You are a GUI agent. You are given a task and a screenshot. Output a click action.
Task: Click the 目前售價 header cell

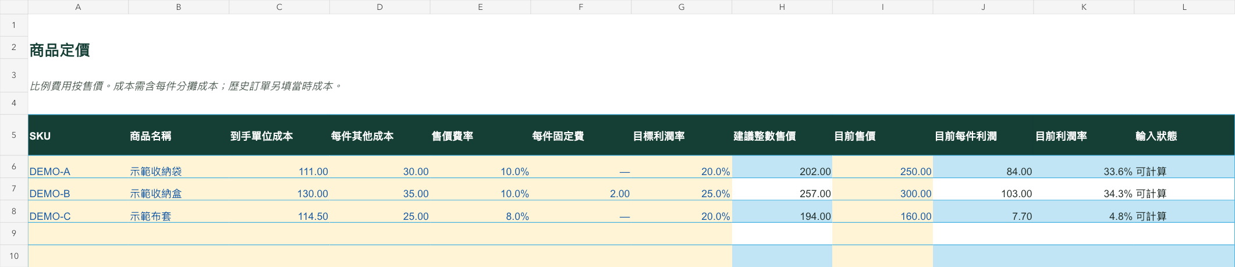[883, 135]
